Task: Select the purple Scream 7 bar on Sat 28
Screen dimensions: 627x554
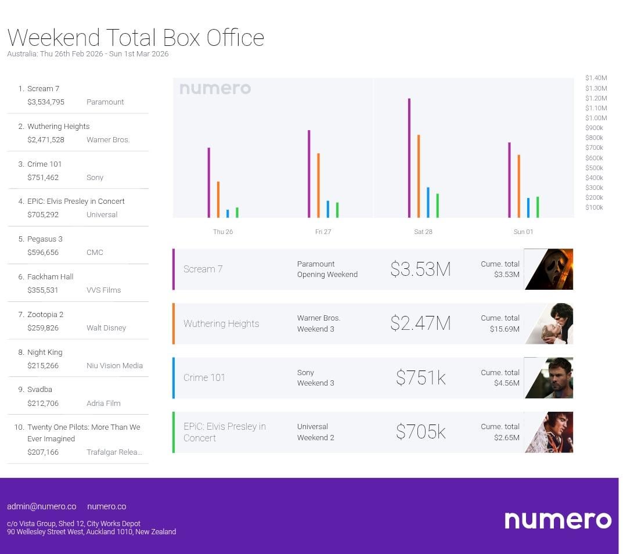Action: 409,157
